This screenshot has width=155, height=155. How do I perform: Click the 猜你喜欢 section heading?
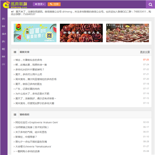[x=25, y=115]
